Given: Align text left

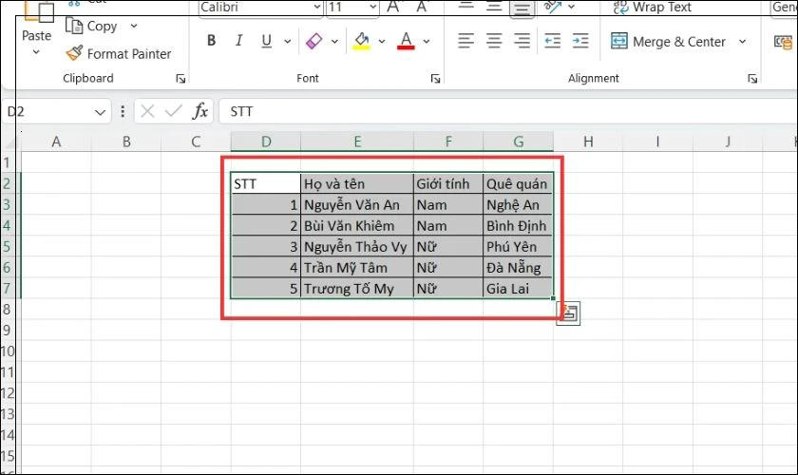Looking at the screenshot, I should coord(465,41).
